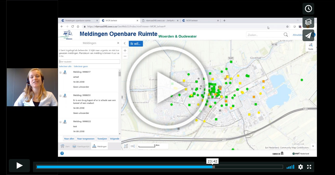Bookmark the page with the star icon

[287, 26]
